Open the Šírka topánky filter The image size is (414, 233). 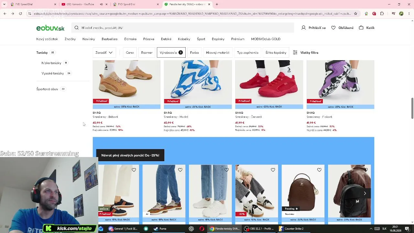coord(276,52)
